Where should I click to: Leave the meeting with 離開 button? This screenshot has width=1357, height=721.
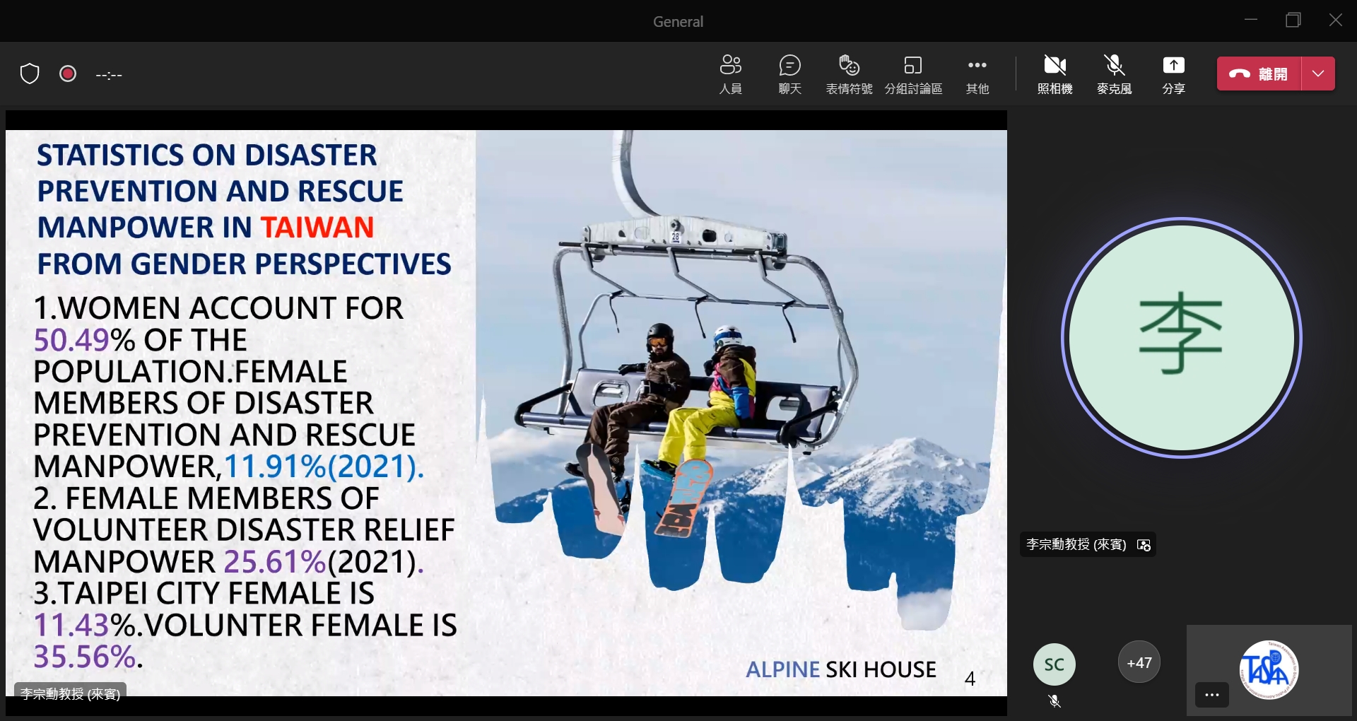(x=1259, y=74)
